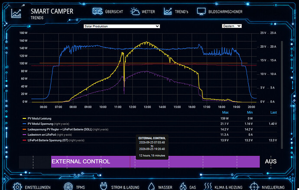This screenshot has height=190, width=299.
Task: Open STROM & LADUNG section
Action: pyautogui.click(x=125, y=187)
